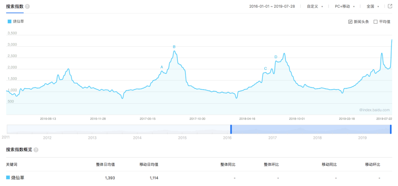Click the 关键词 column header
Screen dimensions: 398x186
(12, 164)
